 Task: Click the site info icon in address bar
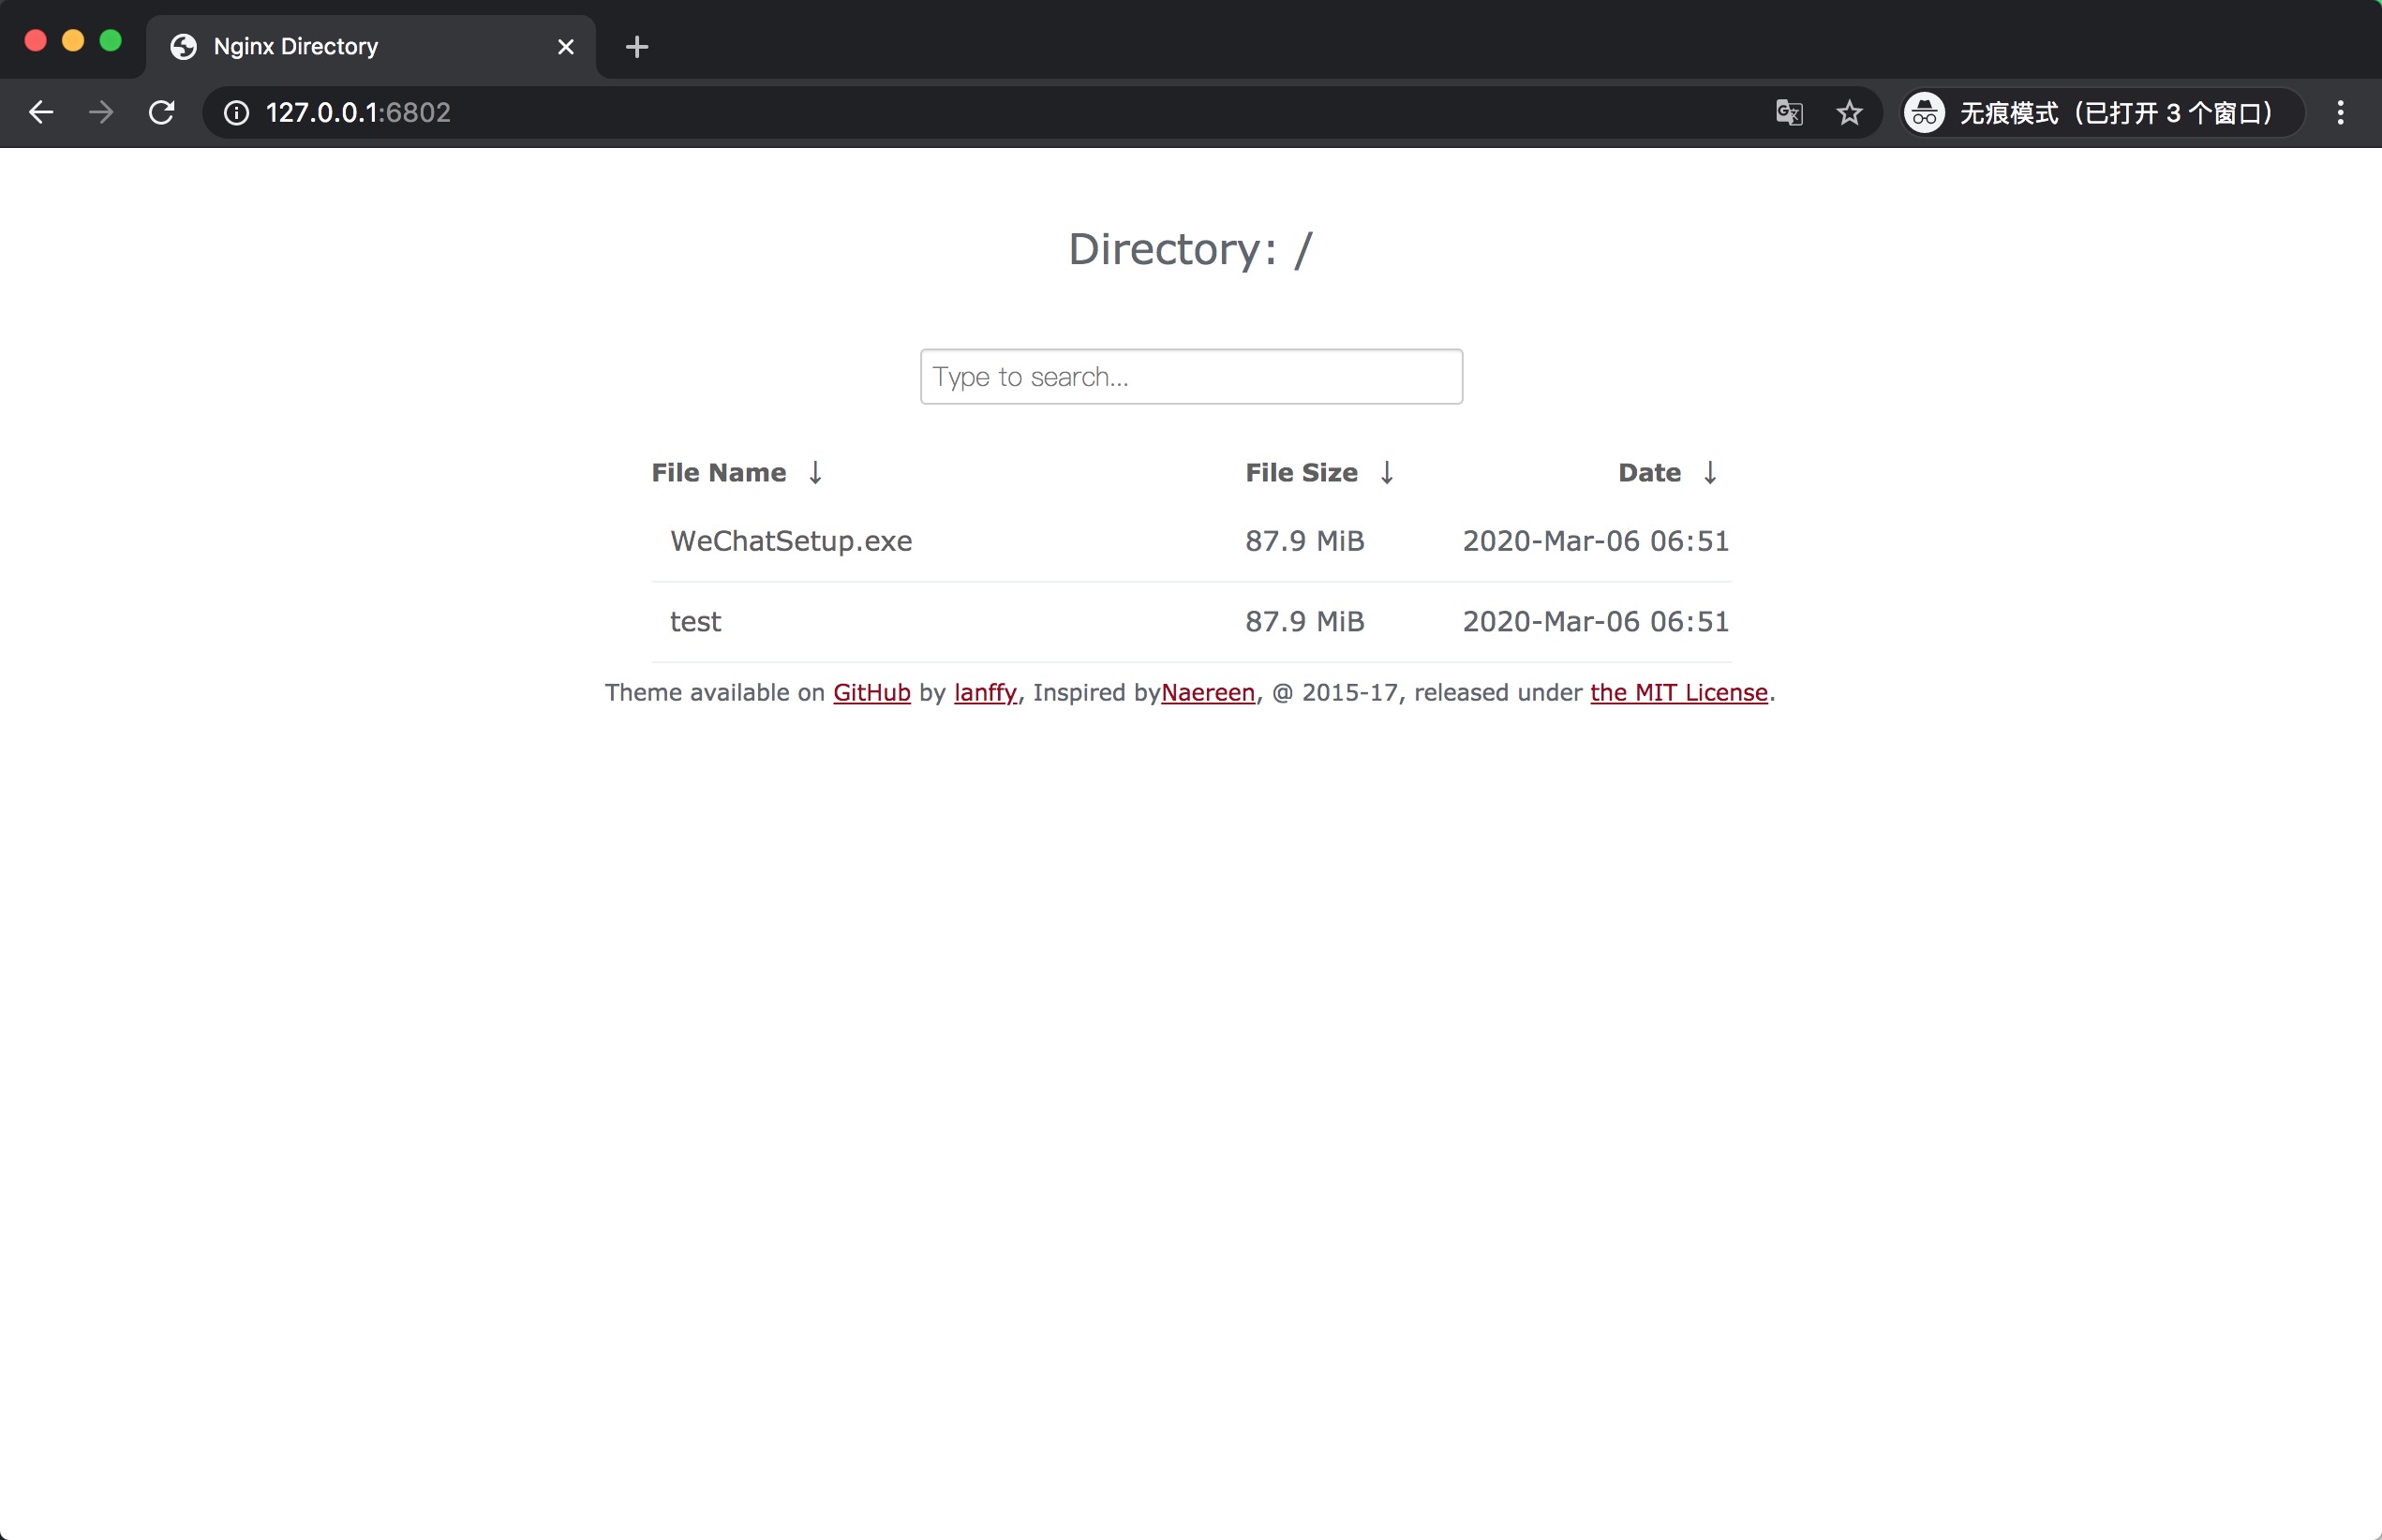[x=236, y=113]
